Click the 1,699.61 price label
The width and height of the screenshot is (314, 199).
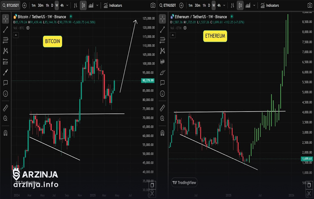coord(307,159)
